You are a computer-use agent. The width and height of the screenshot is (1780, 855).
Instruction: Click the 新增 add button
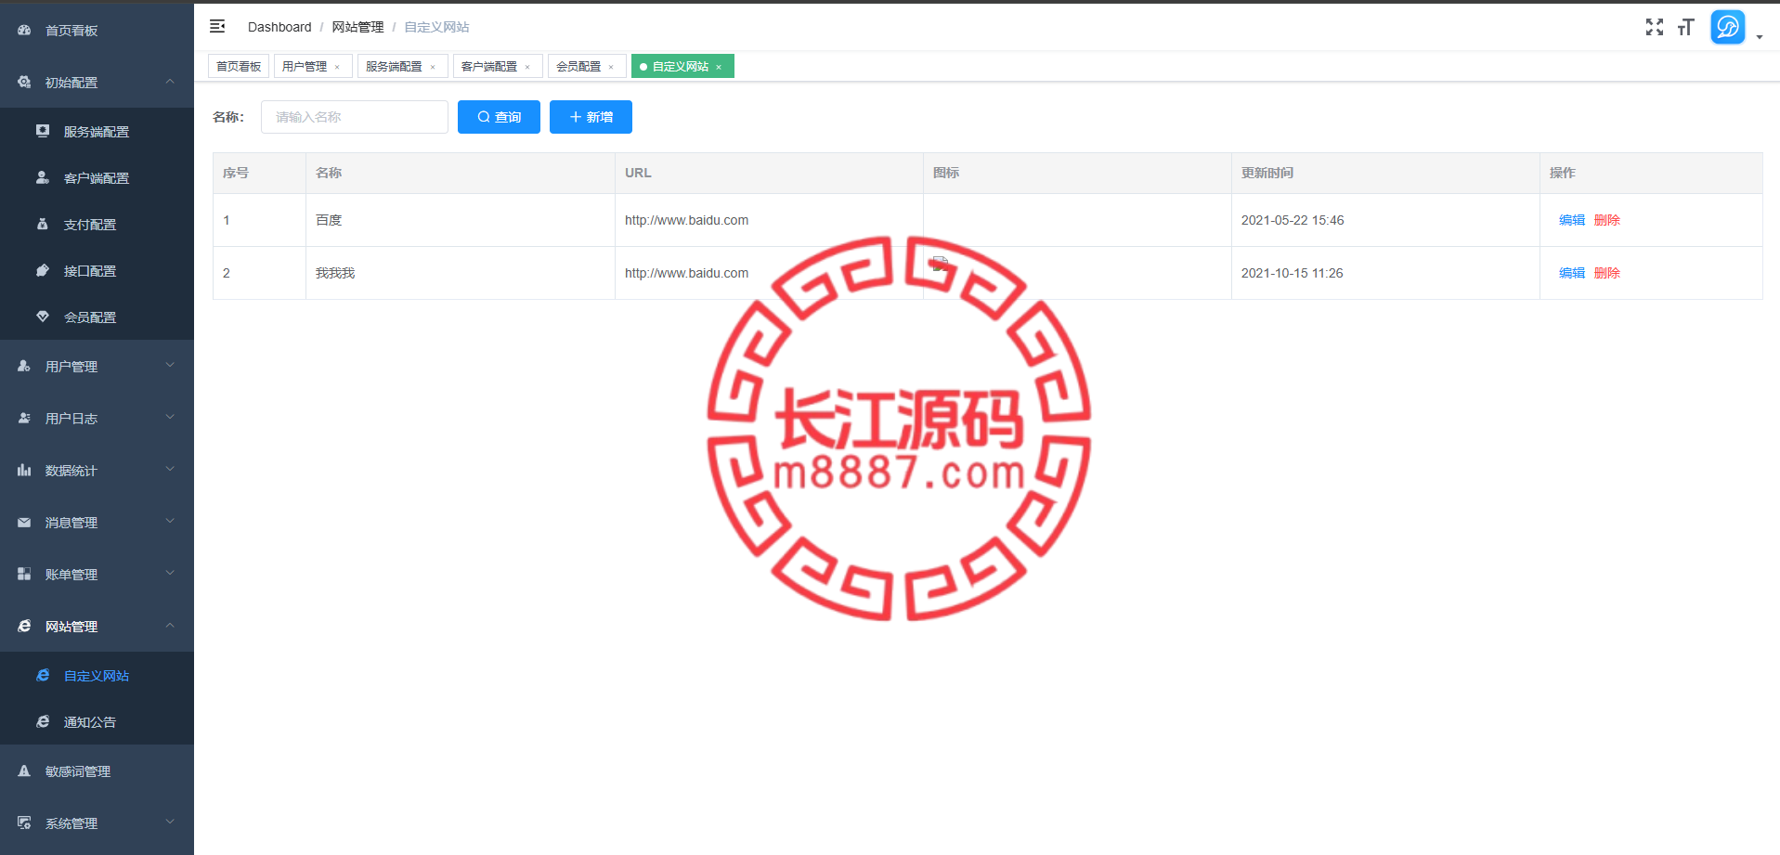coord(591,117)
